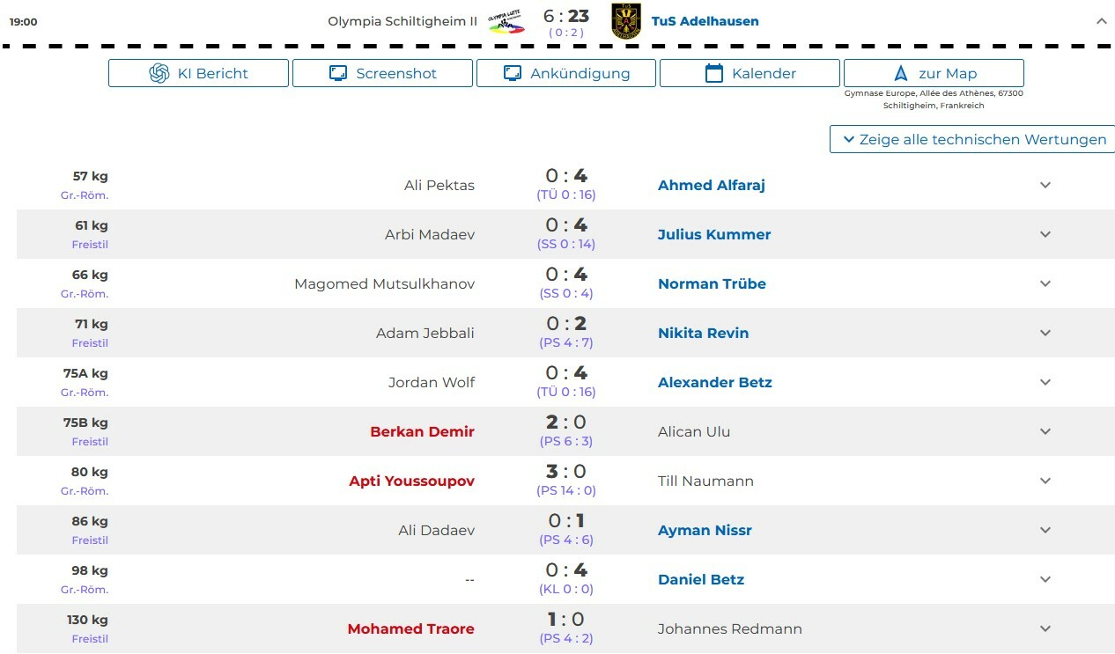Expand the 80 kg Youssoupov–Naumann row
This screenshot has width=1115, height=654.
point(1045,481)
